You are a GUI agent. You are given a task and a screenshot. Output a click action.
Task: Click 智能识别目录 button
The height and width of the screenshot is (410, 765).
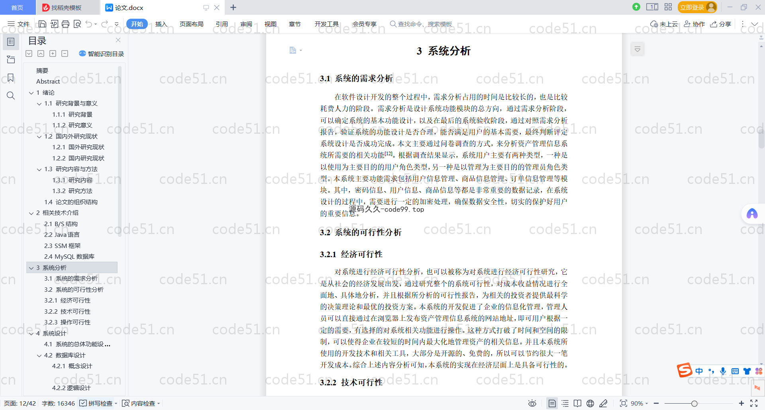pyautogui.click(x=102, y=53)
